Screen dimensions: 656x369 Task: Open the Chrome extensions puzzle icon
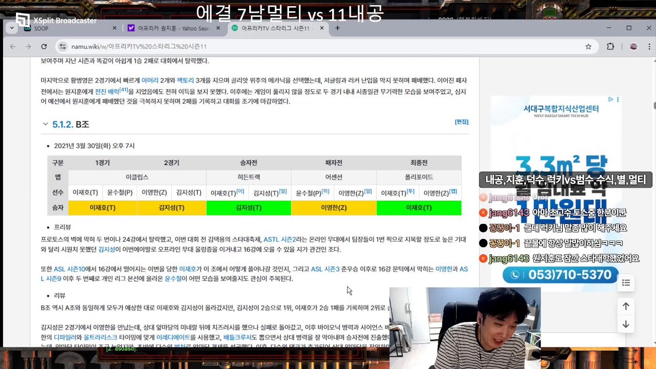[x=610, y=47]
